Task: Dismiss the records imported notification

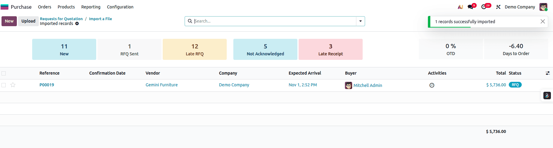Action: [542, 21]
